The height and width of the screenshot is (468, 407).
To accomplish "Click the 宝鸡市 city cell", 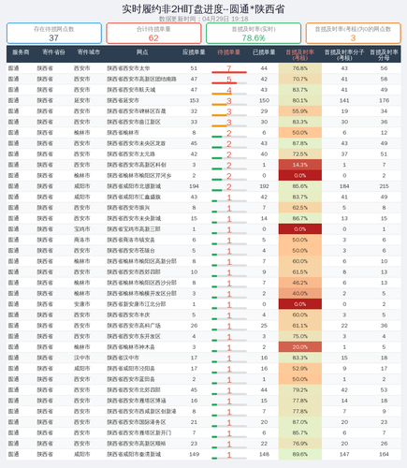I will point(82,229).
